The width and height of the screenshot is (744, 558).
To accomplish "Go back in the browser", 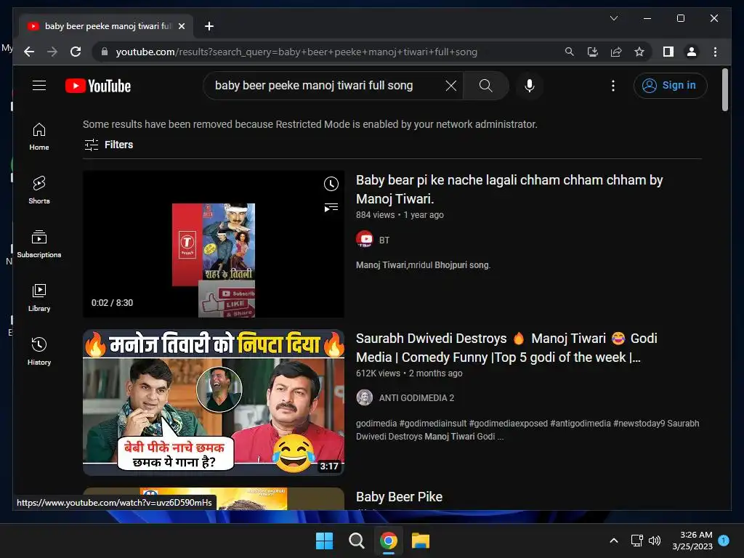I will pos(29,52).
